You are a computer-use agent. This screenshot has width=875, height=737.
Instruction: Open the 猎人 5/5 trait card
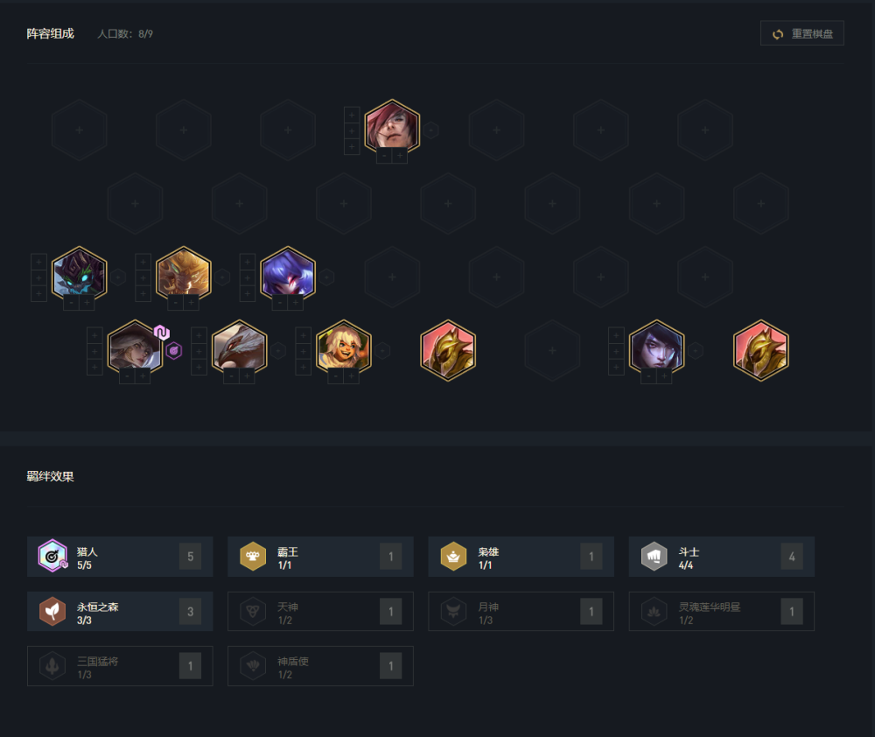pyautogui.click(x=120, y=557)
